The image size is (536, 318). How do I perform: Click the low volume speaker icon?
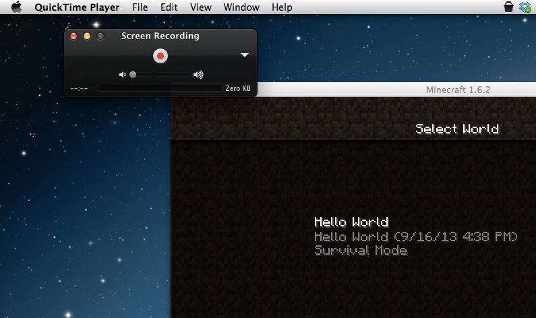point(122,75)
